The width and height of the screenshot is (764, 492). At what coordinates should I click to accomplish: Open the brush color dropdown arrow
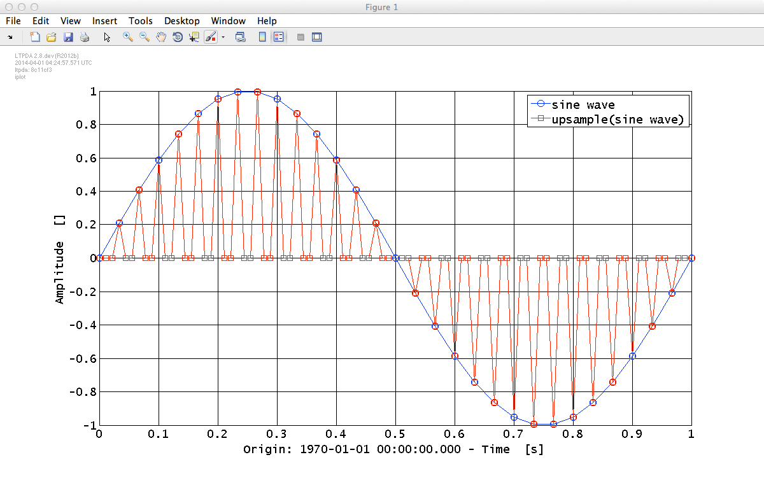pos(223,37)
